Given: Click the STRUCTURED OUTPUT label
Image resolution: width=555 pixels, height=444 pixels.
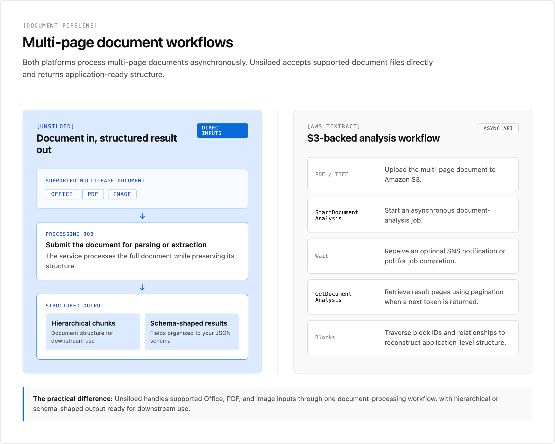Looking at the screenshot, I should tap(75, 306).
